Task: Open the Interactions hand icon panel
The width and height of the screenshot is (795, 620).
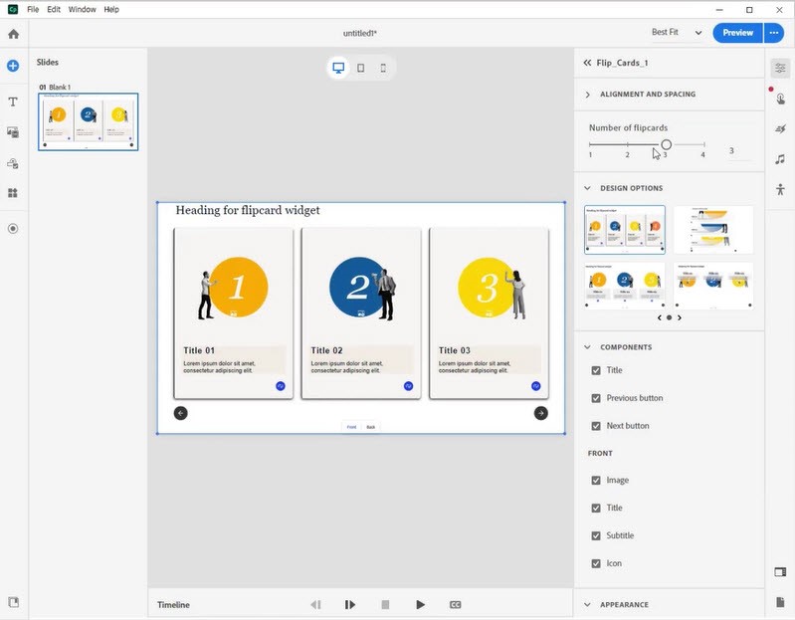Action: coord(780,99)
